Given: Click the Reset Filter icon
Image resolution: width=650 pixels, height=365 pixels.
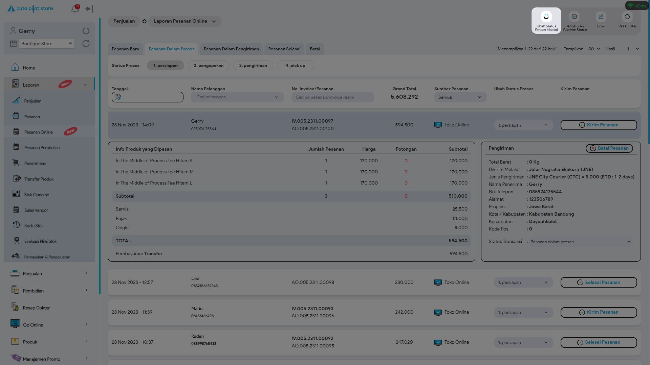Looking at the screenshot, I should [x=627, y=17].
